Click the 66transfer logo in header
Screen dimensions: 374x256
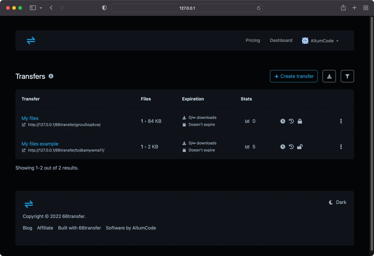coord(31,40)
